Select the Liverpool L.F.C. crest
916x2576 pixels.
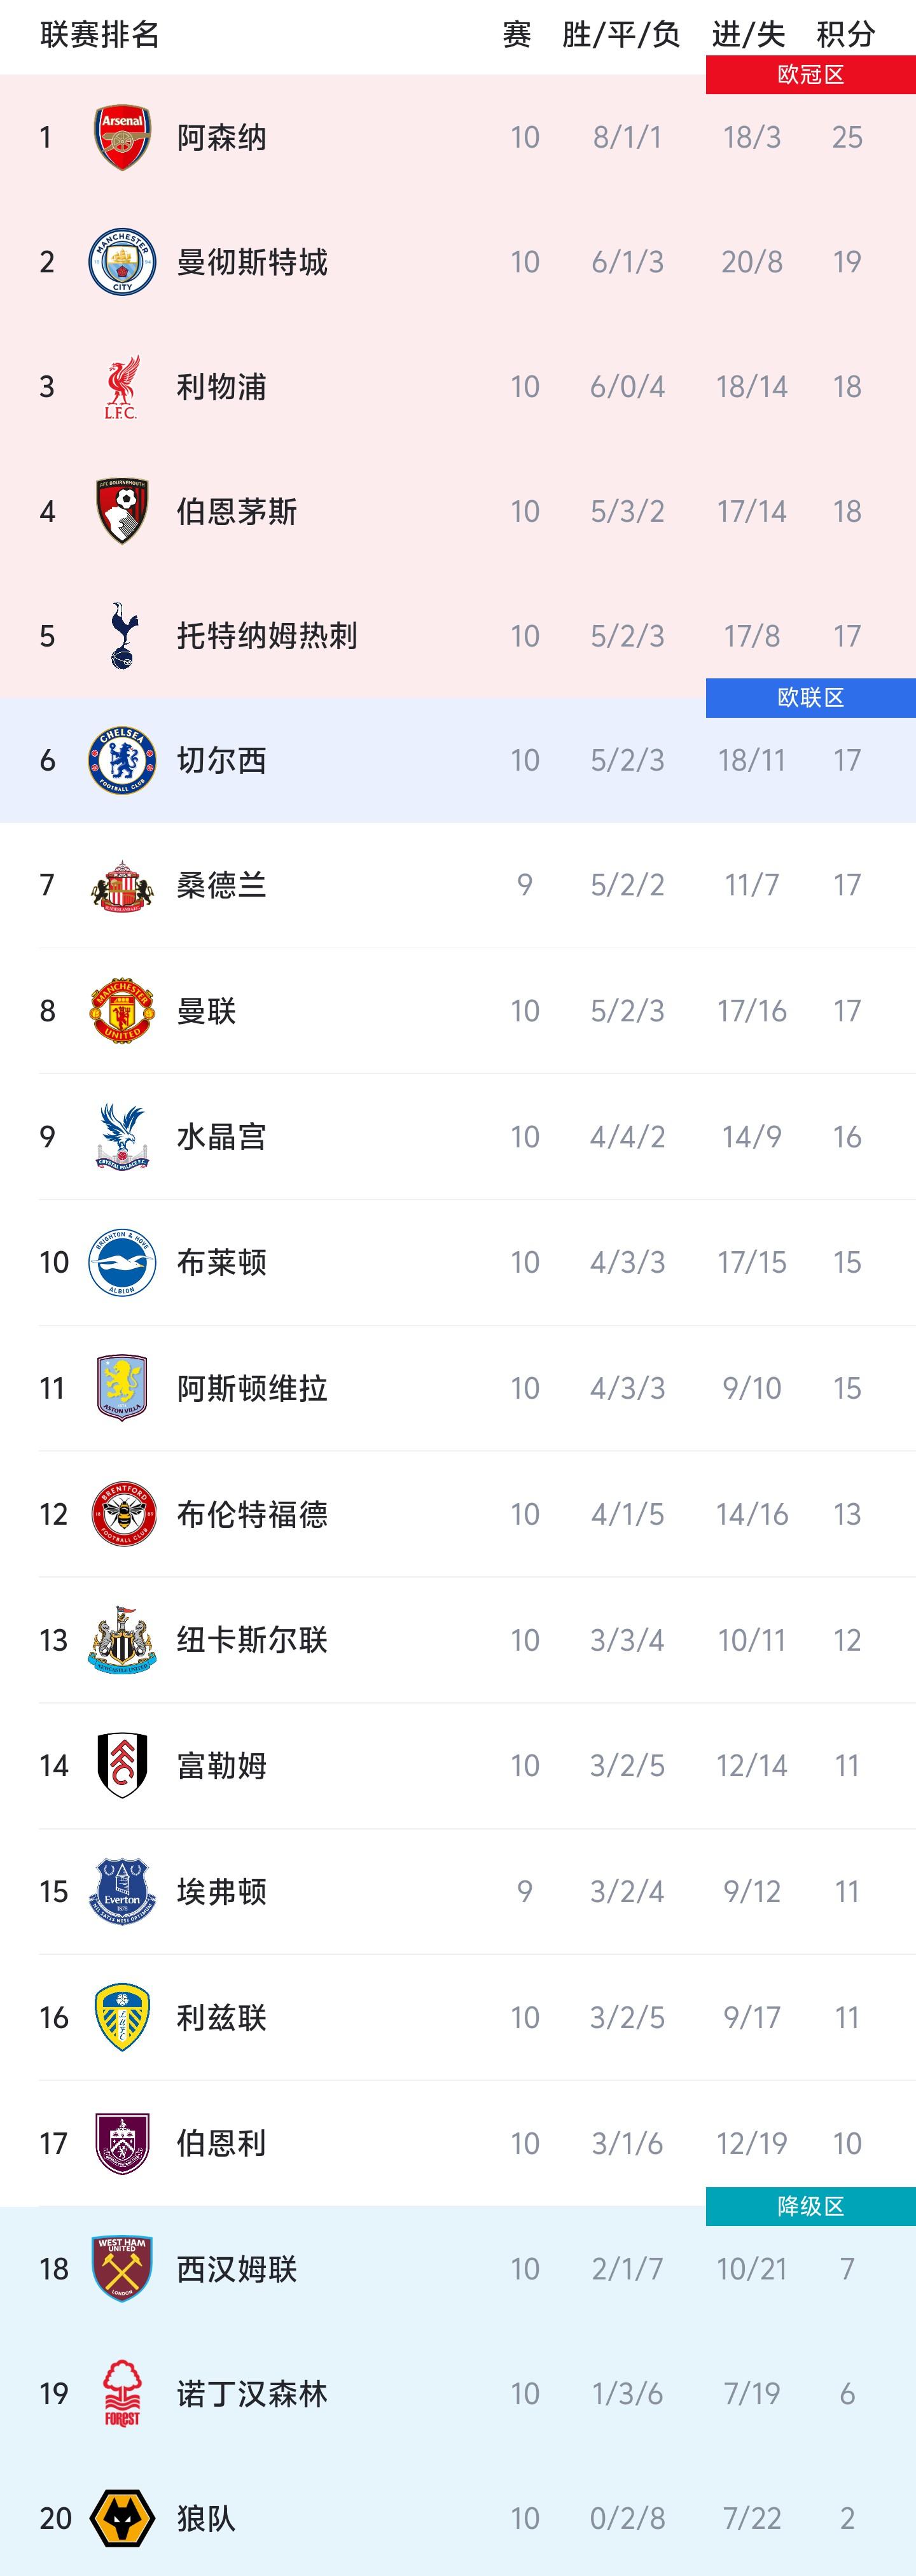(x=122, y=387)
